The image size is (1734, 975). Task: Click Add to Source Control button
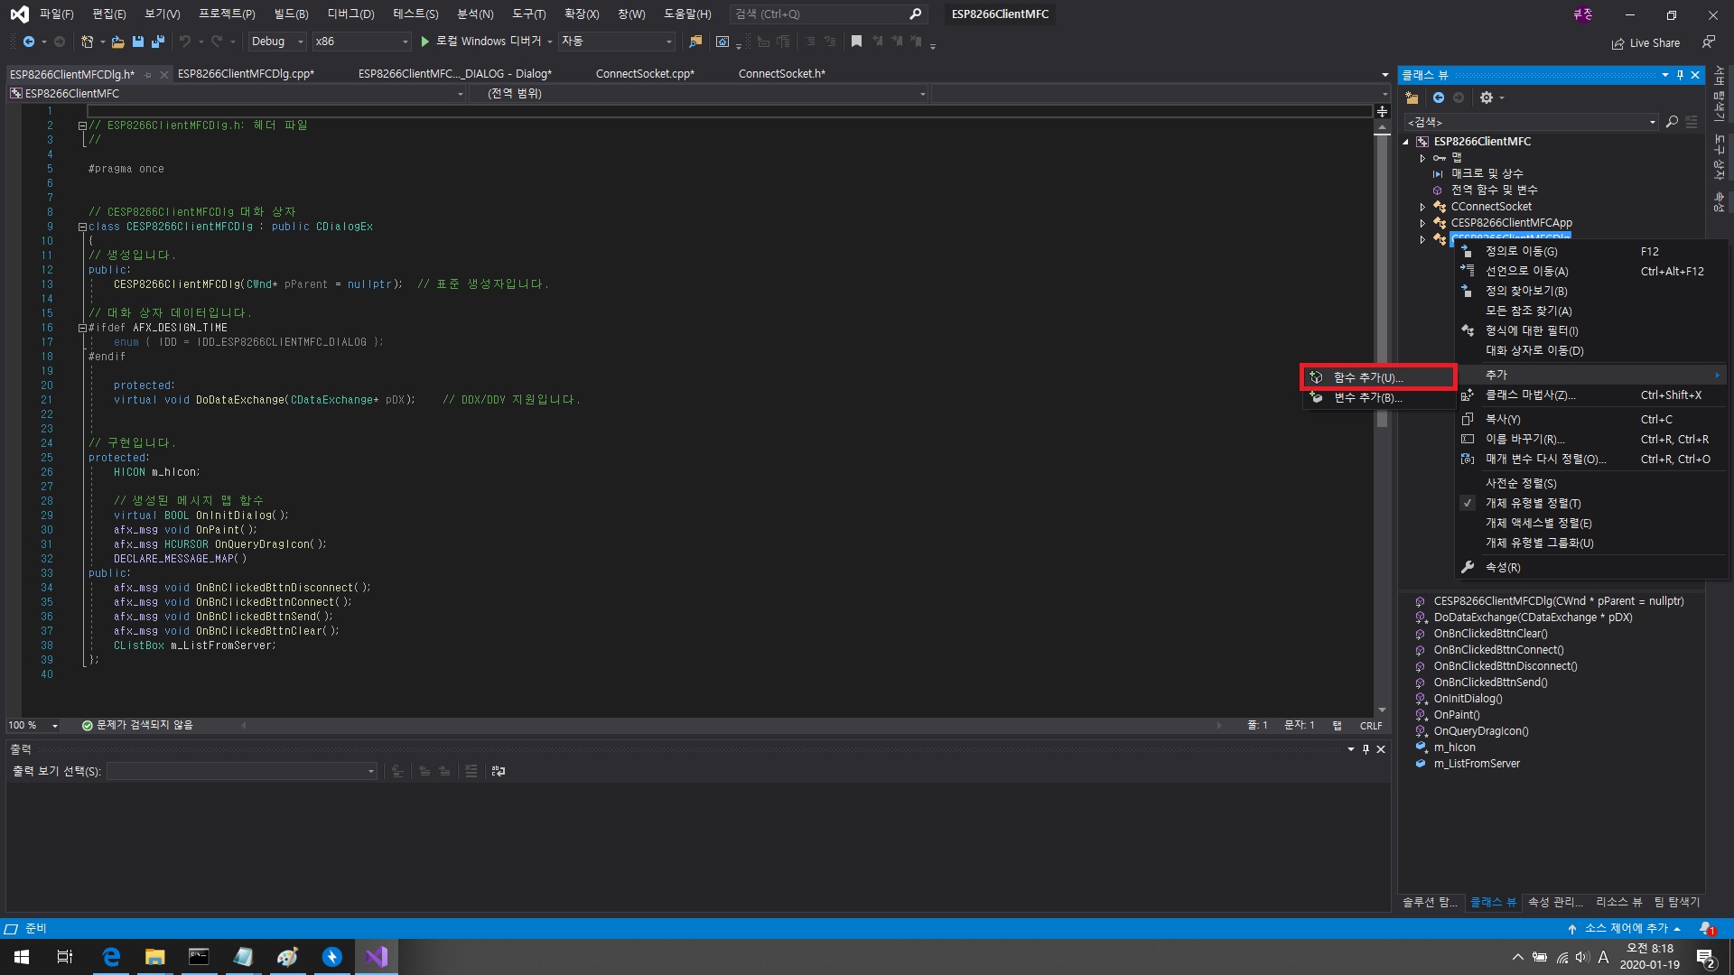pyautogui.click(x=1626, y=928)
